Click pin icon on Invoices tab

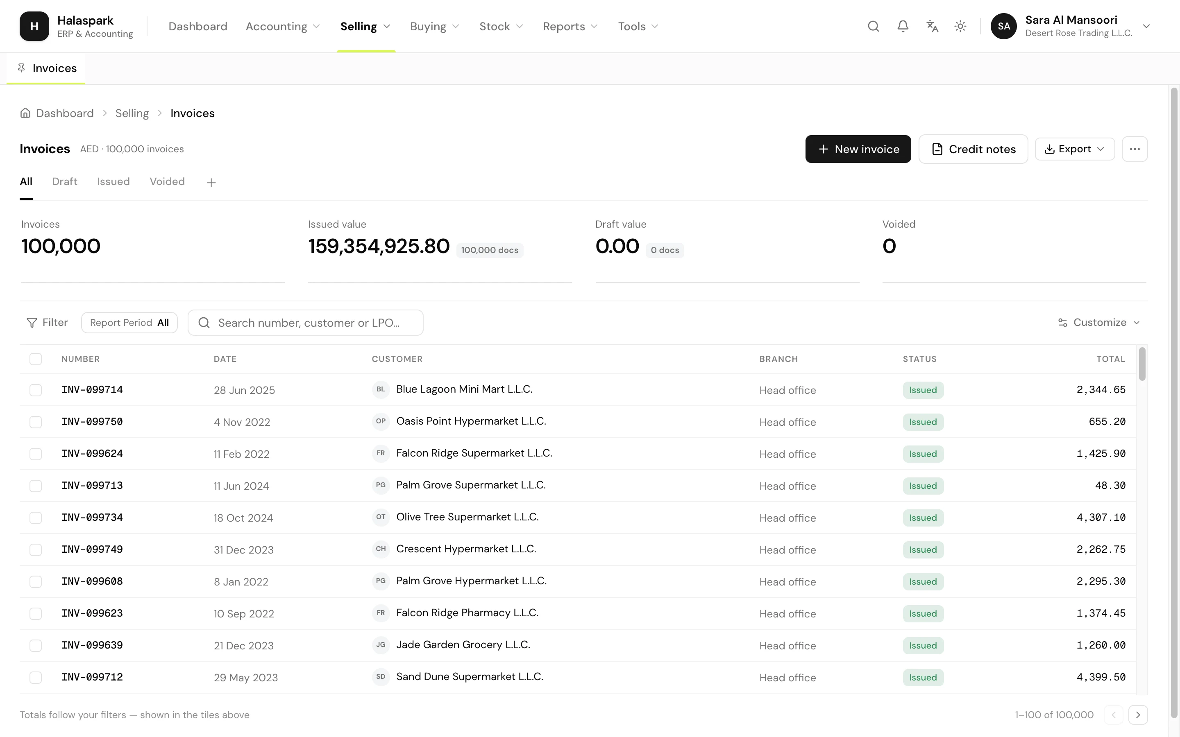(x=21, y=68)
